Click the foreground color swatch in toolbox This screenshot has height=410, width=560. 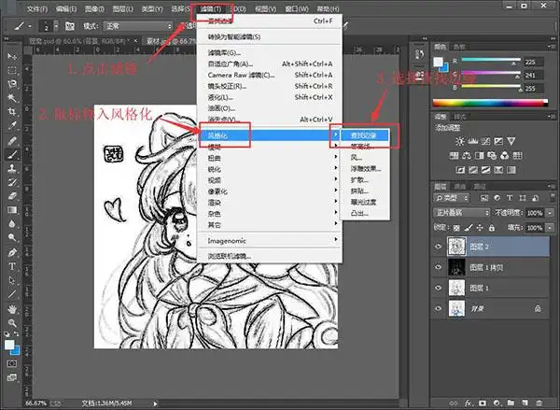tap(9, 345)
